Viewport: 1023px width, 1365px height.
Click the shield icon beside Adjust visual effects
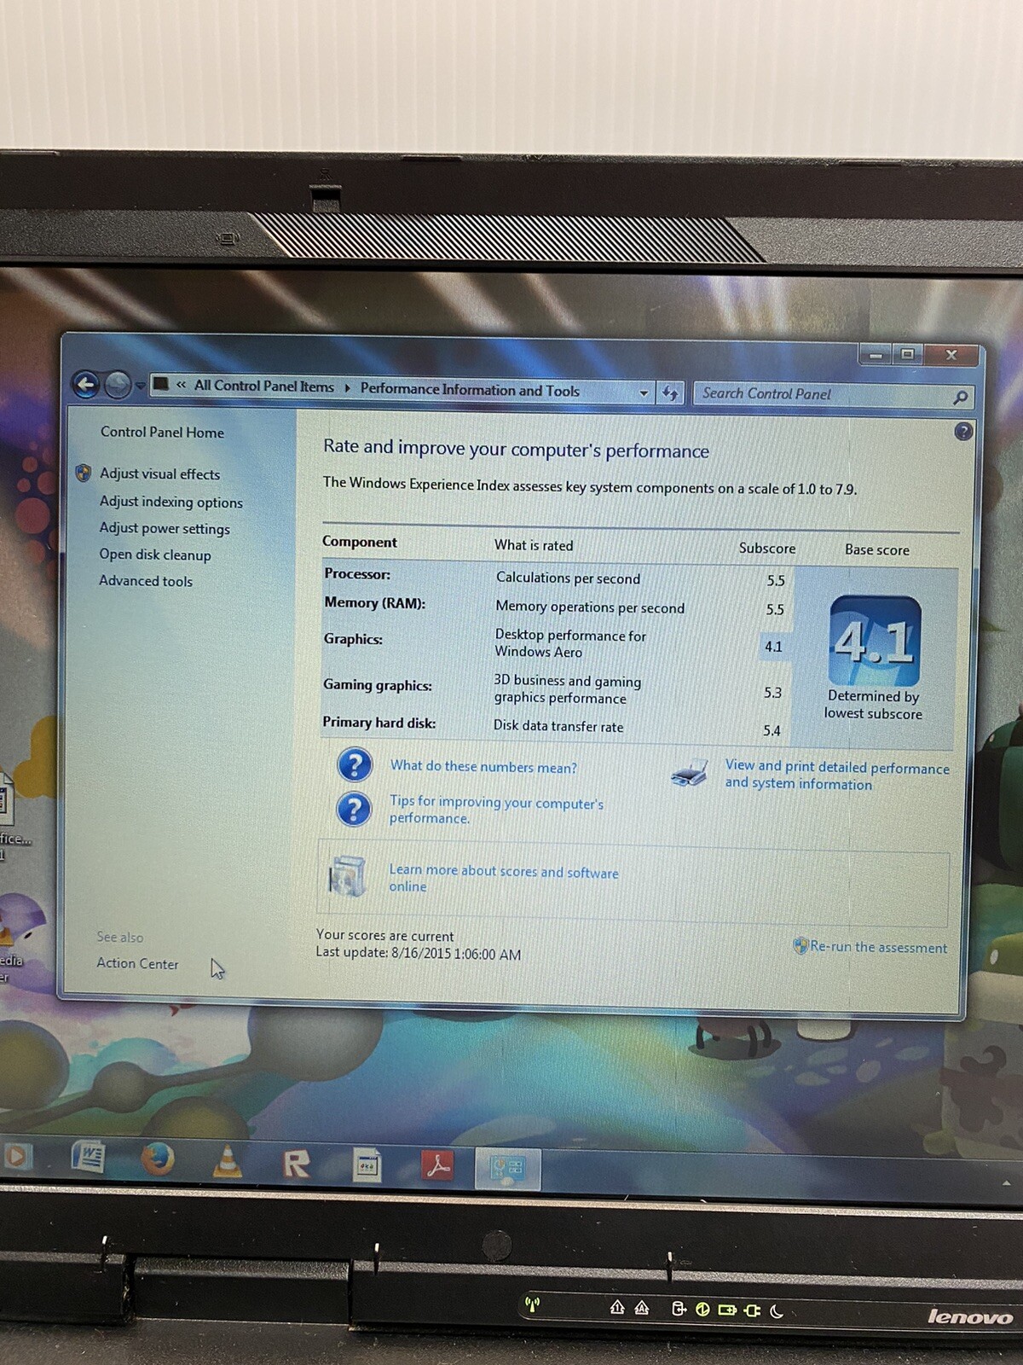[84, 473]
